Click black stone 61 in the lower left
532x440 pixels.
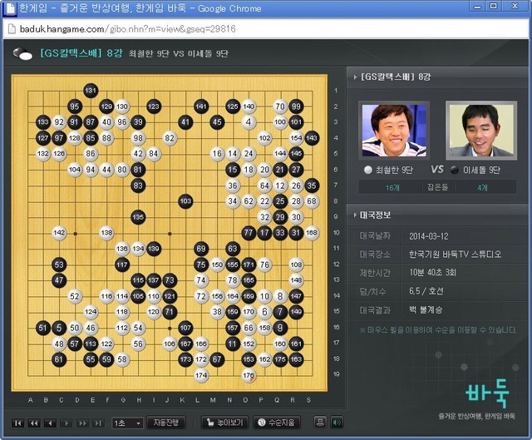pyautogui.click(x=59, y=359)
